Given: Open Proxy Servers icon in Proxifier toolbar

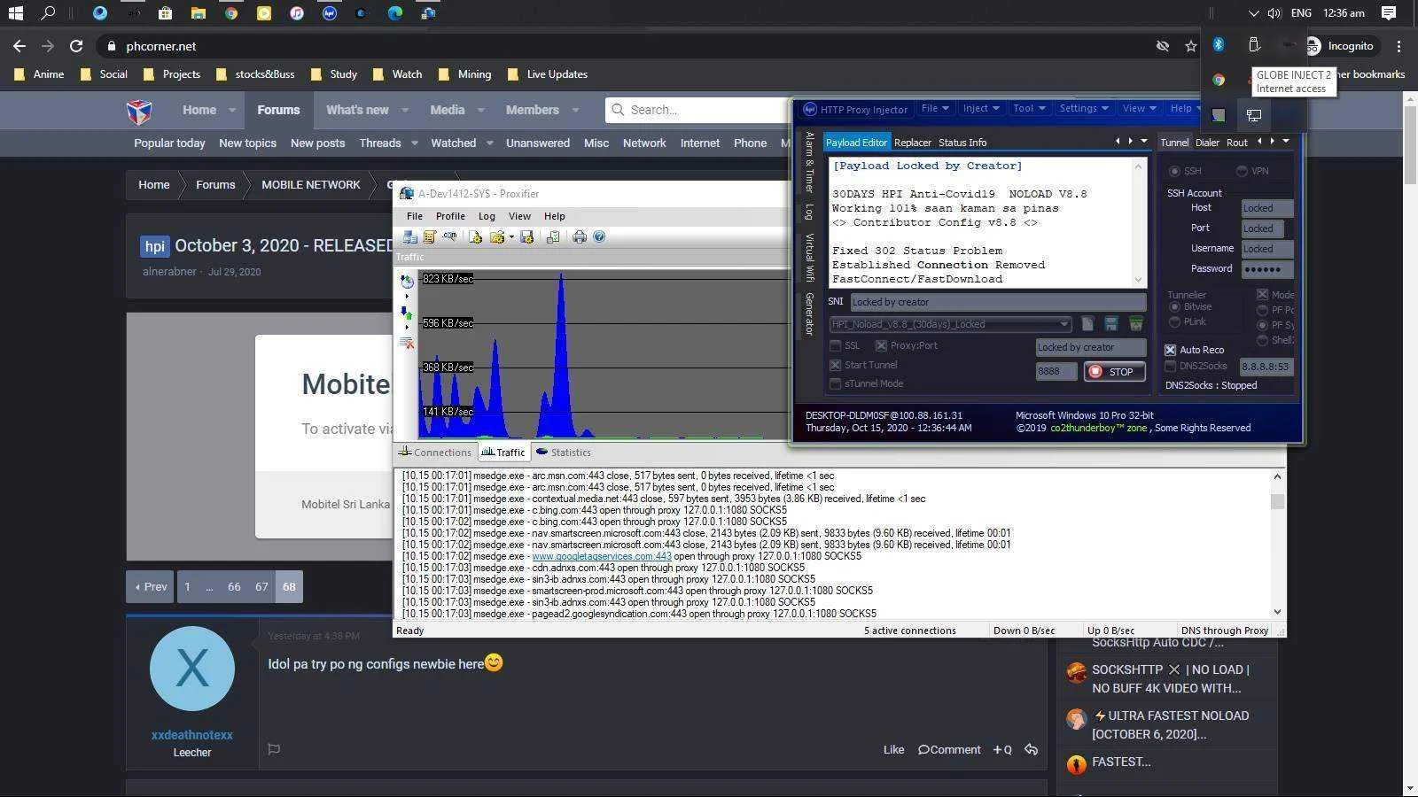Looking at the screenshot, I should (409, 236).
